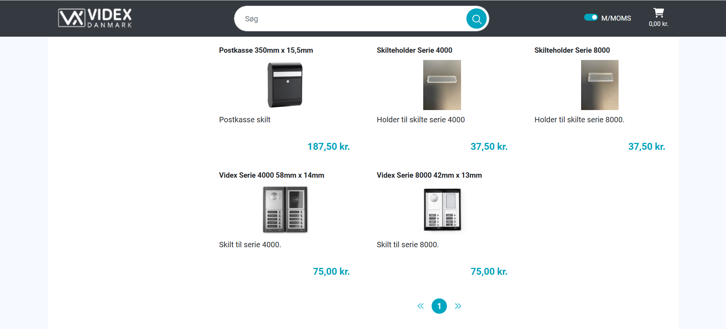Screen dimensions: 726x329
Task: Open the Postkasse 350mm x 15,5mm title
Action: point(266,50)
